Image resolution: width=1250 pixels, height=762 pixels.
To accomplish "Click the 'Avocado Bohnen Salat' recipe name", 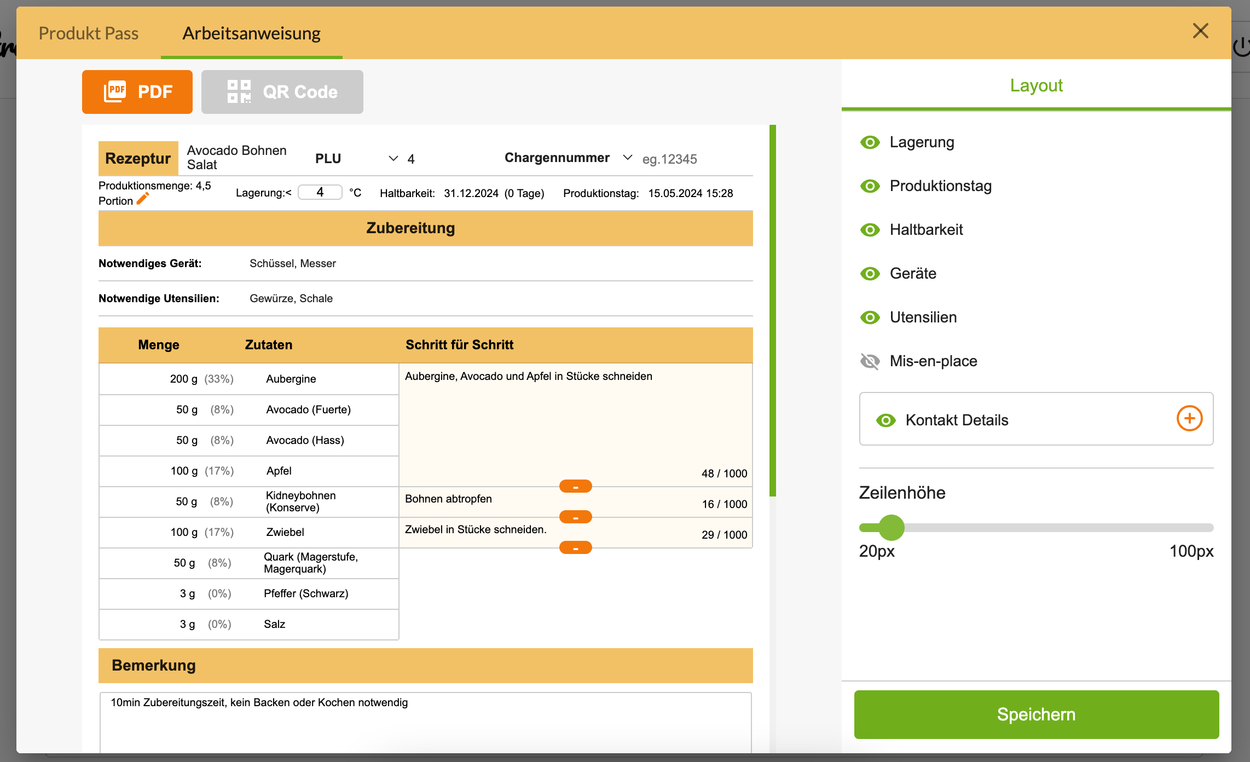I will 237,158.
